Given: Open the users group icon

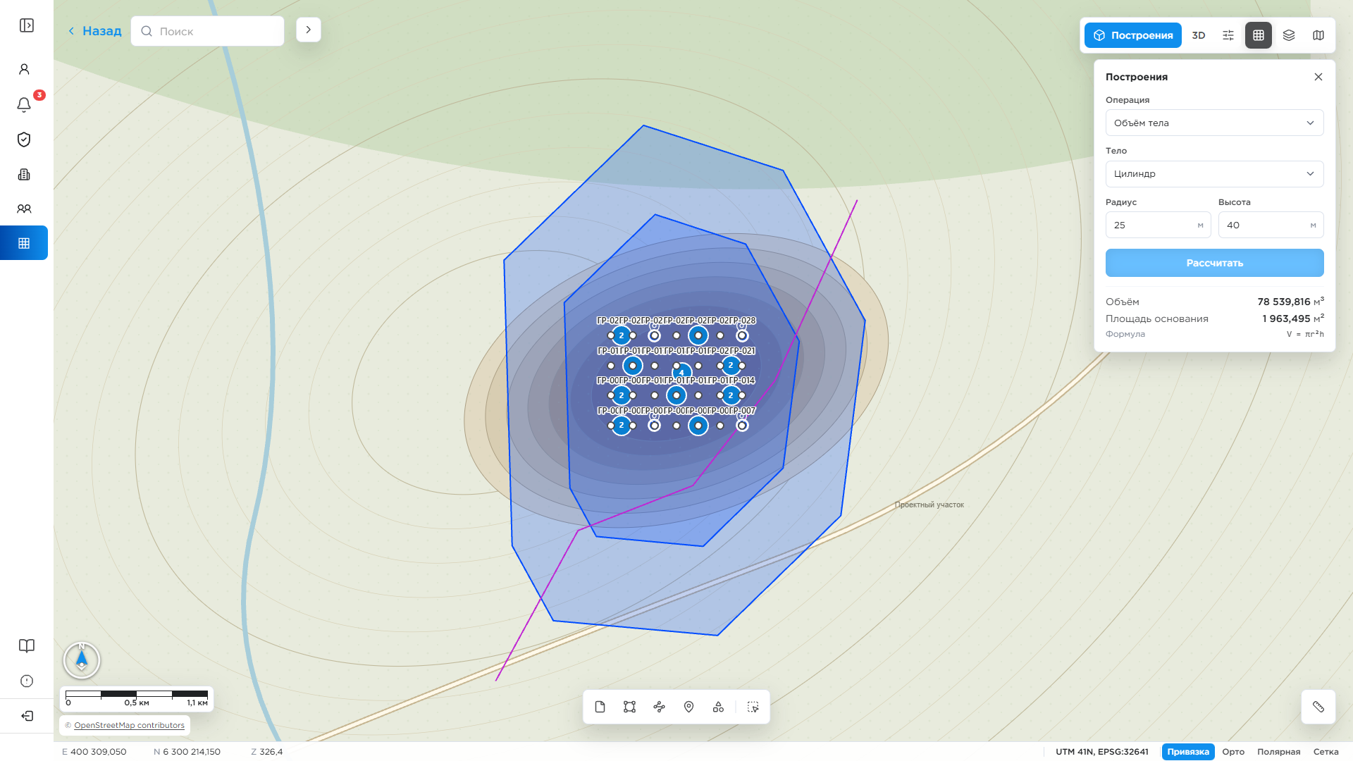Looking at the screenshot, I should click(24, 209).
